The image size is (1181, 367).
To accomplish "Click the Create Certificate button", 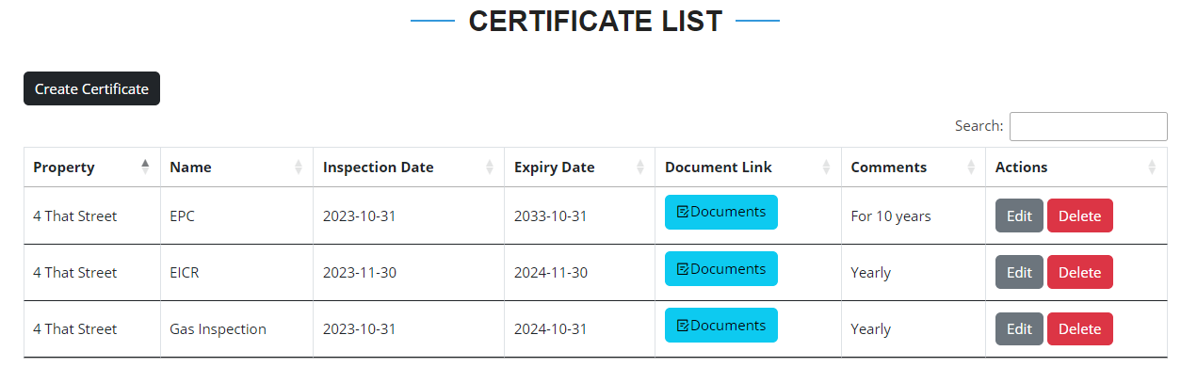I will 91,88.
